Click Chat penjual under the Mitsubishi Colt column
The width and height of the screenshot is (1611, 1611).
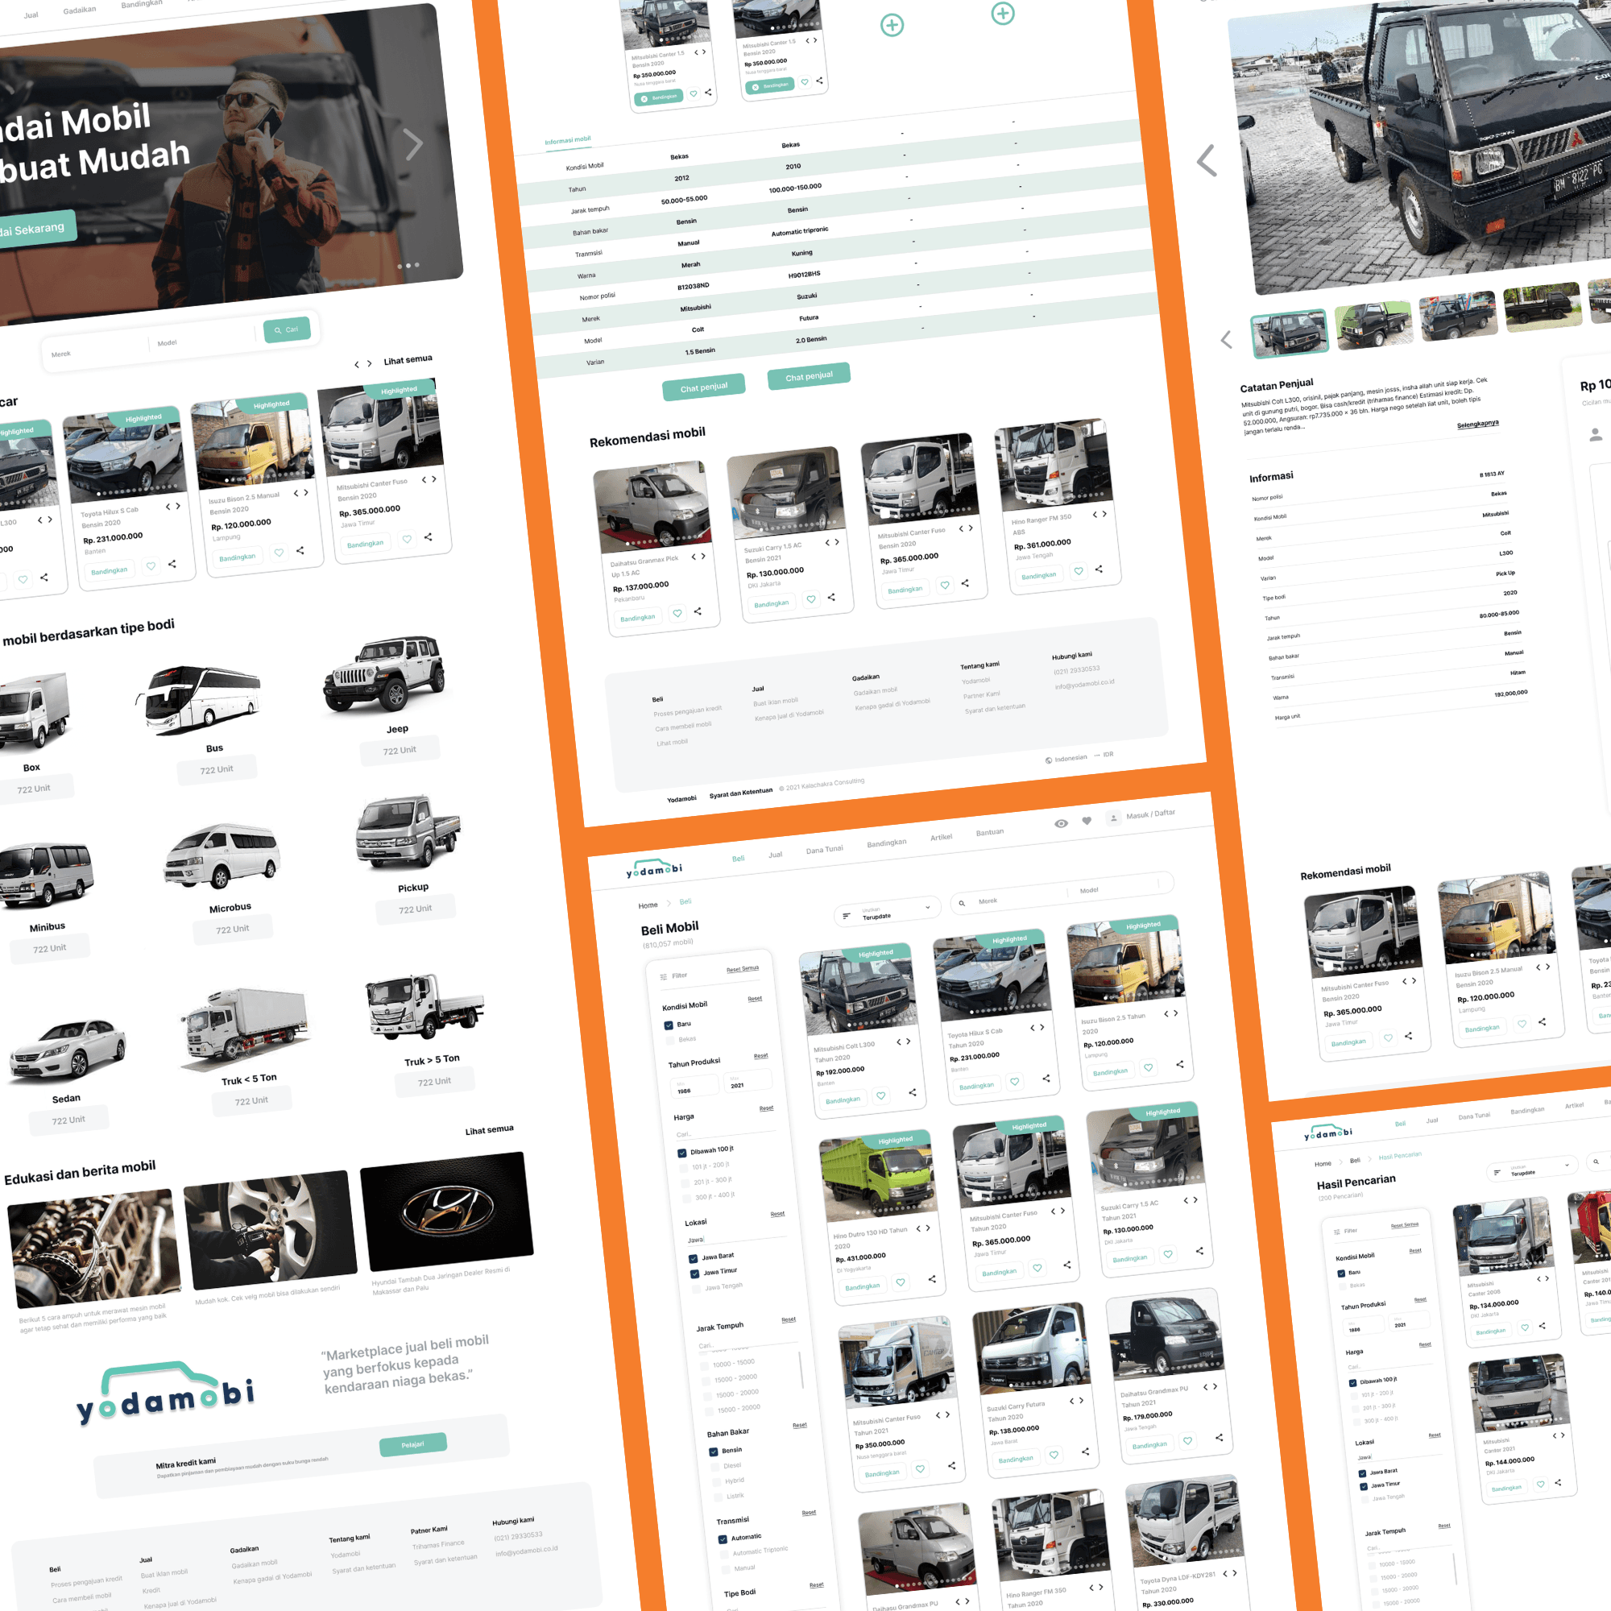pyautogui.click(x=704, y=387)
